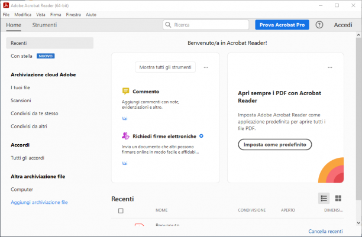The width and height of the screenshot is (362, 237).
Task: Open the Firma menu
Action: pos(56,15)
